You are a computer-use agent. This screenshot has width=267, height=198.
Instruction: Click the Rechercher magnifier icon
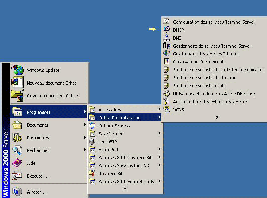17,150
